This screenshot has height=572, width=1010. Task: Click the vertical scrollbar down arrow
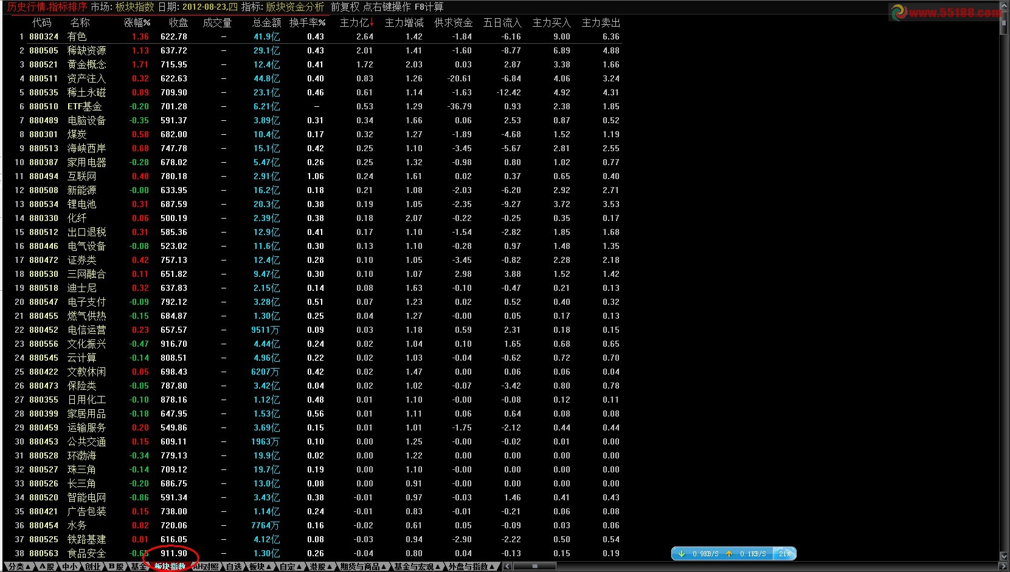point(1004,556)
